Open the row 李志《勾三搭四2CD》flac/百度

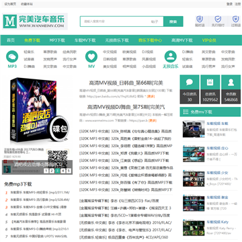point(119,201)
